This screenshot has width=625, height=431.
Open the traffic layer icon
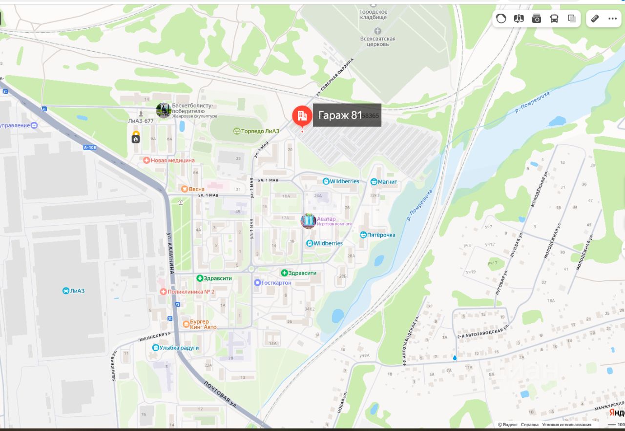[501, 19]
